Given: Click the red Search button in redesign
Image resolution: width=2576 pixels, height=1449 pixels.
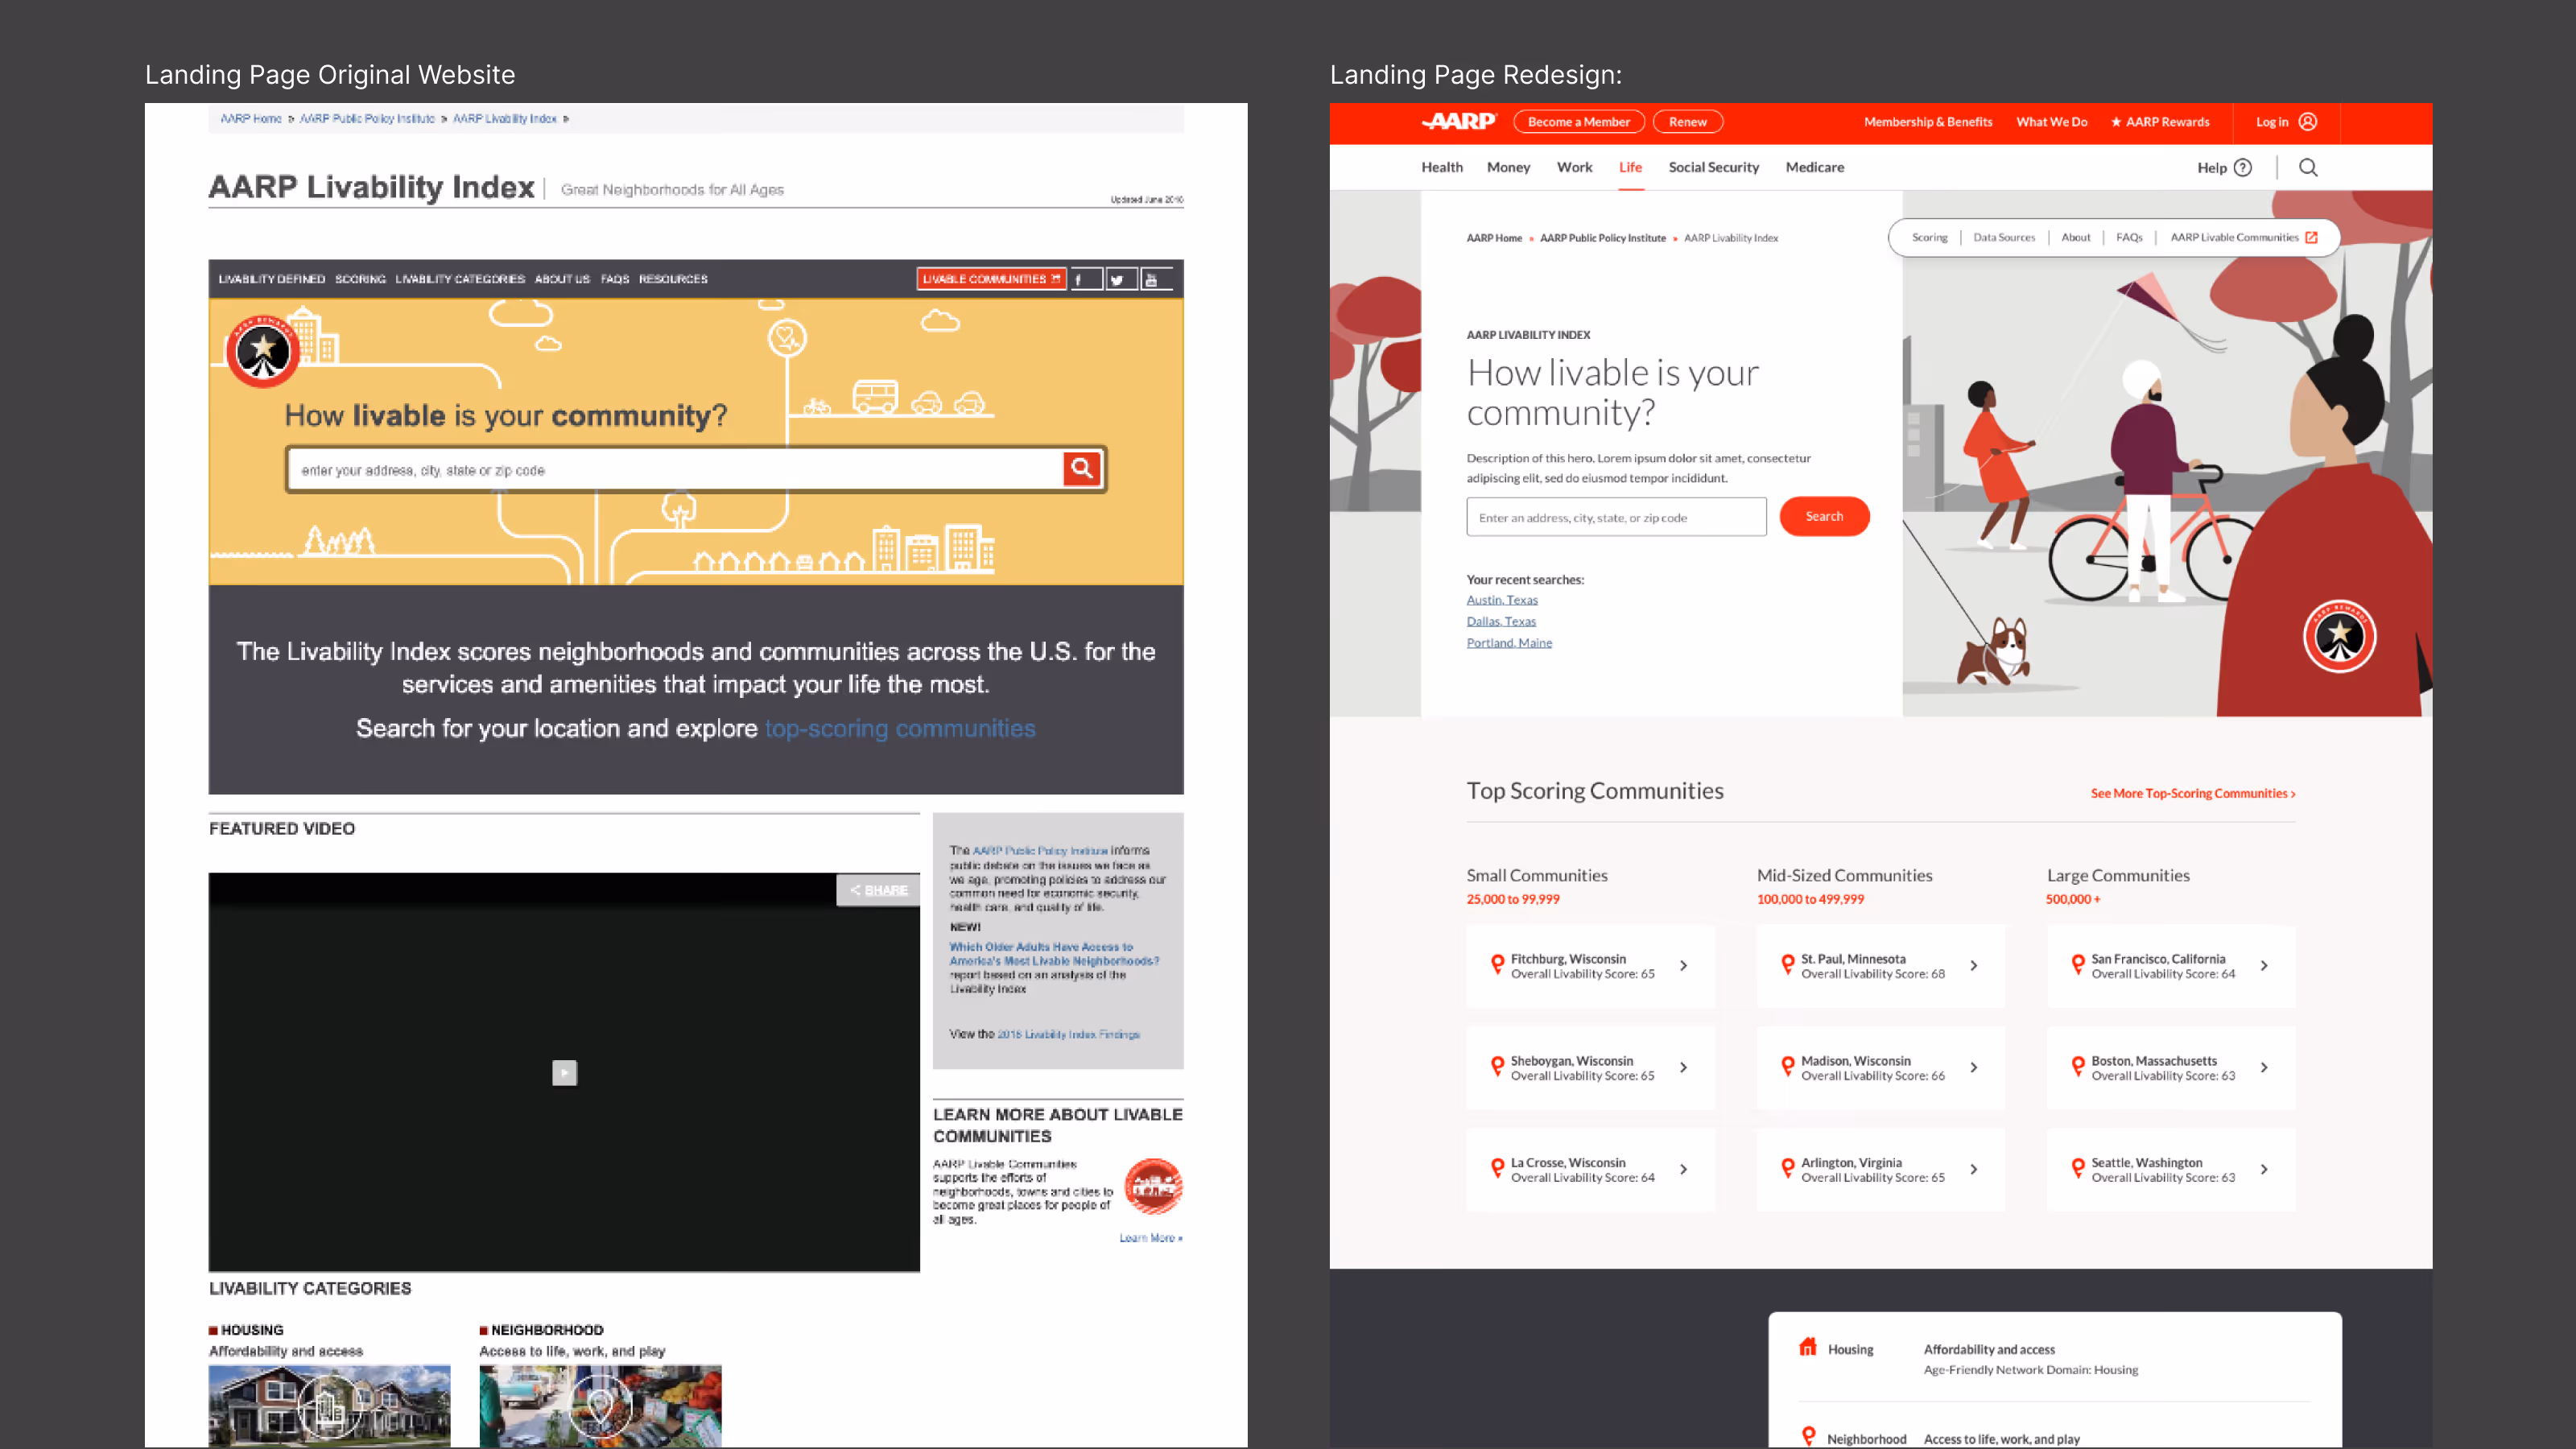Looking at the screenshot, I should 1824,516.
